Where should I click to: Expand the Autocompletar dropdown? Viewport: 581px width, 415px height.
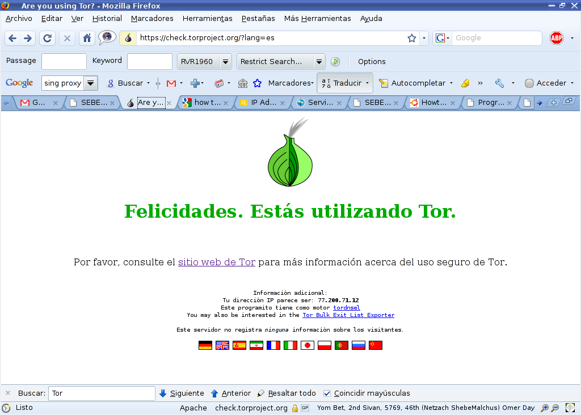(451, 83)
